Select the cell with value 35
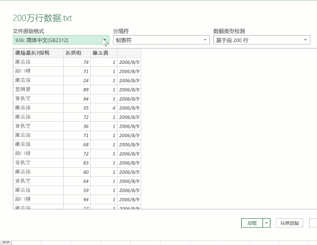Viewport: 317px width, 245px height. point(77,107)
